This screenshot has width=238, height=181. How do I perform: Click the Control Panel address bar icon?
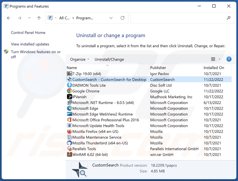pyautogui.click(x=50, y=18)
